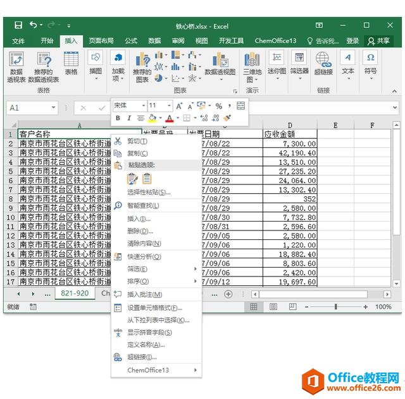The width and height of the screenshot is (405, 399).
Task: Click the comma style icon in mini toolbar
Action: coord(229,106)
